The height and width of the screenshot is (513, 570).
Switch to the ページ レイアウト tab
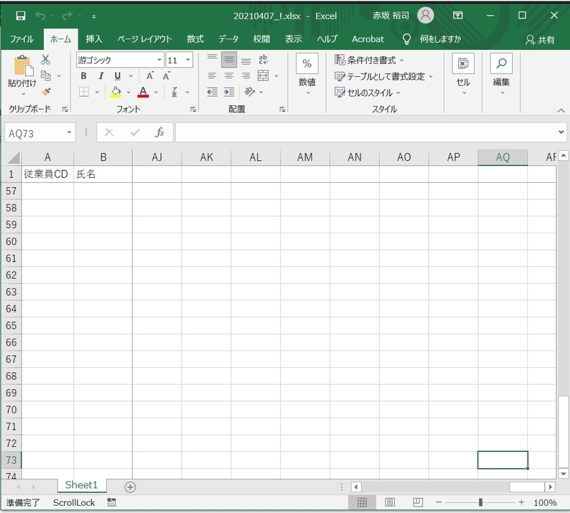point(145,39)
